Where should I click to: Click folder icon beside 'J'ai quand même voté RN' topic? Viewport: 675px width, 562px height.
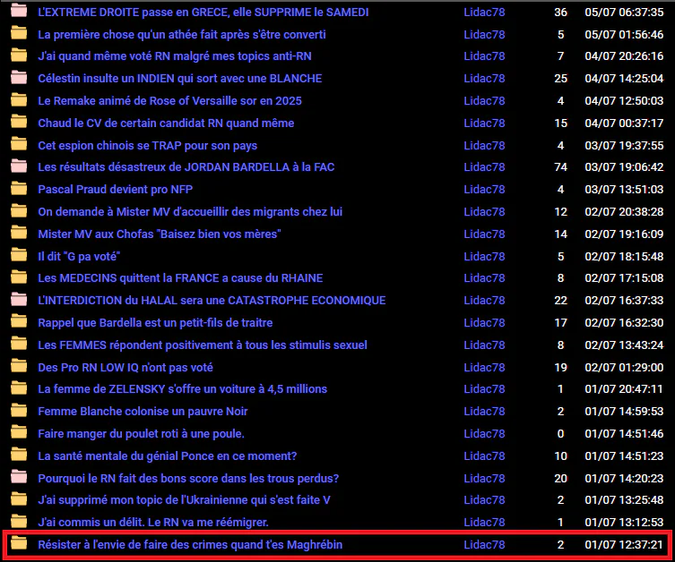(19, 55)
